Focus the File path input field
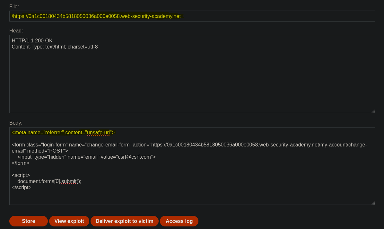Image resolution: width=384 pixels, height=229 pixels. pos(192,16)
